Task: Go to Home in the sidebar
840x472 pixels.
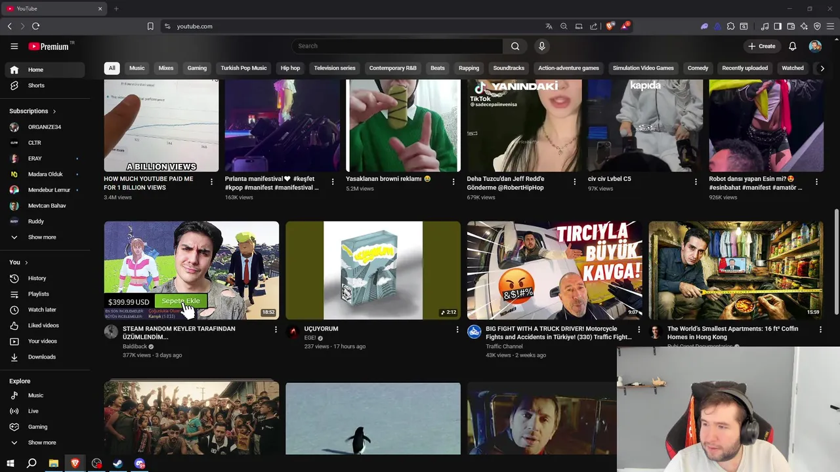Action: pos(45,69)
